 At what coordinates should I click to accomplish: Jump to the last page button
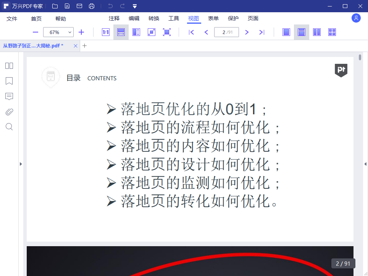(x=262, y=32)
